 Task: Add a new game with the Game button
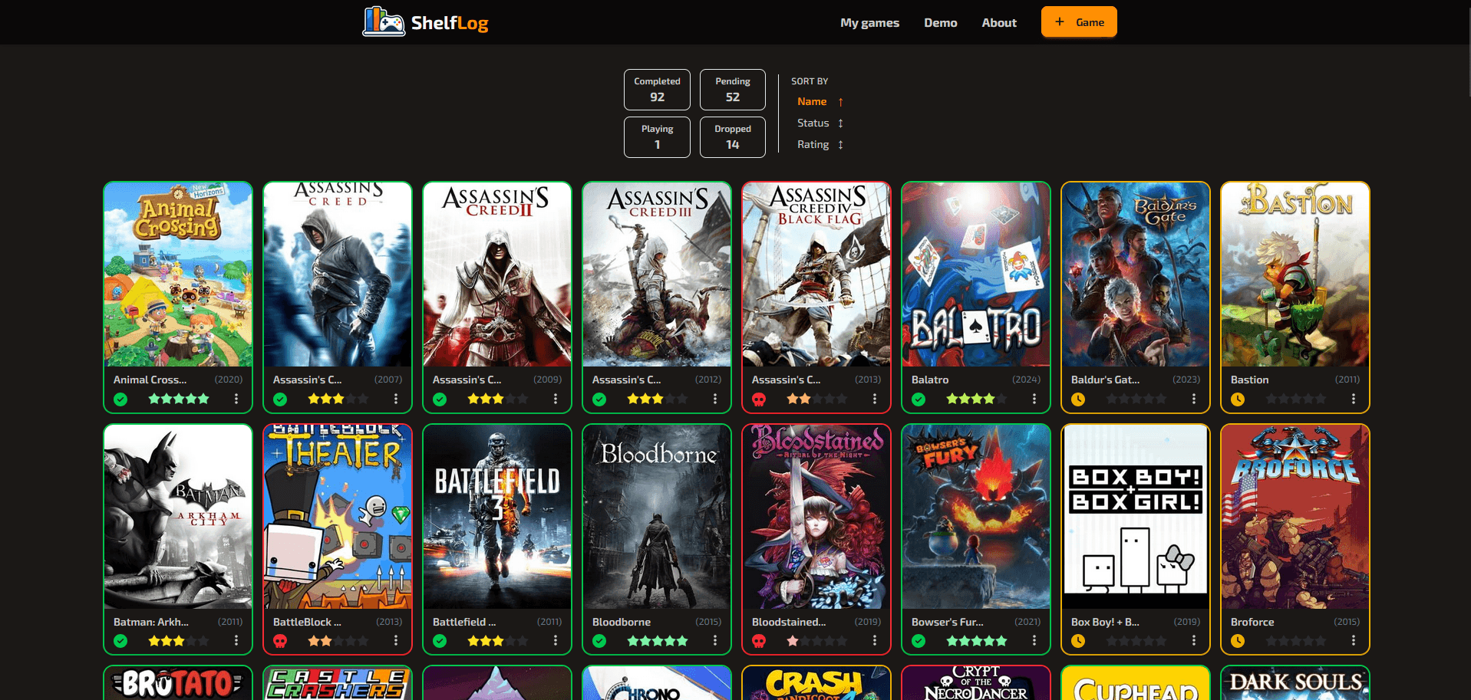point(1078,22)
